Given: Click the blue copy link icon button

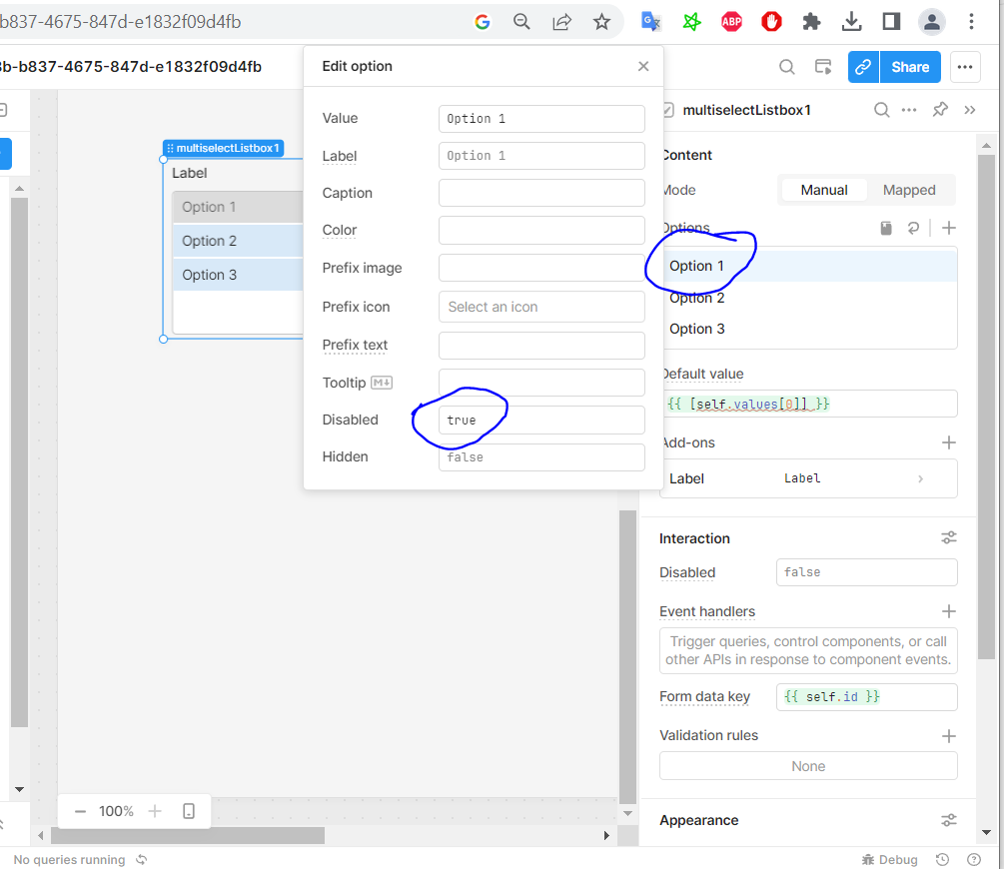Looking at the screenshot, I should pos(863,67).
